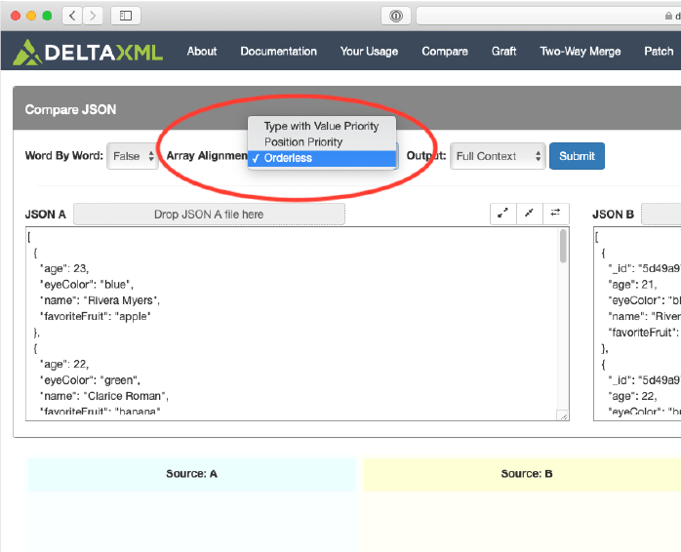
Task: Select Type with Value Priority option
Action: (321, 126)
